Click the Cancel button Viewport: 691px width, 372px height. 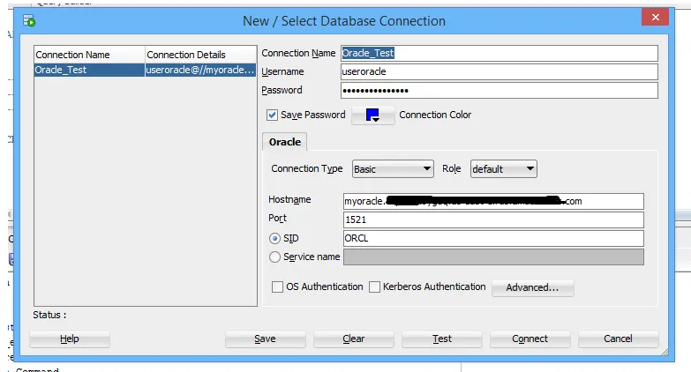tap(619, 339)
